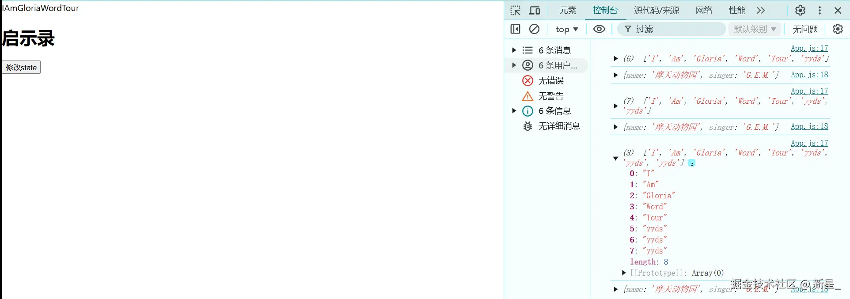Screen dimensions: 850x299
Task: Focus the 过滤 filter field
Action: pyautogui.click(x=672, y=29)
